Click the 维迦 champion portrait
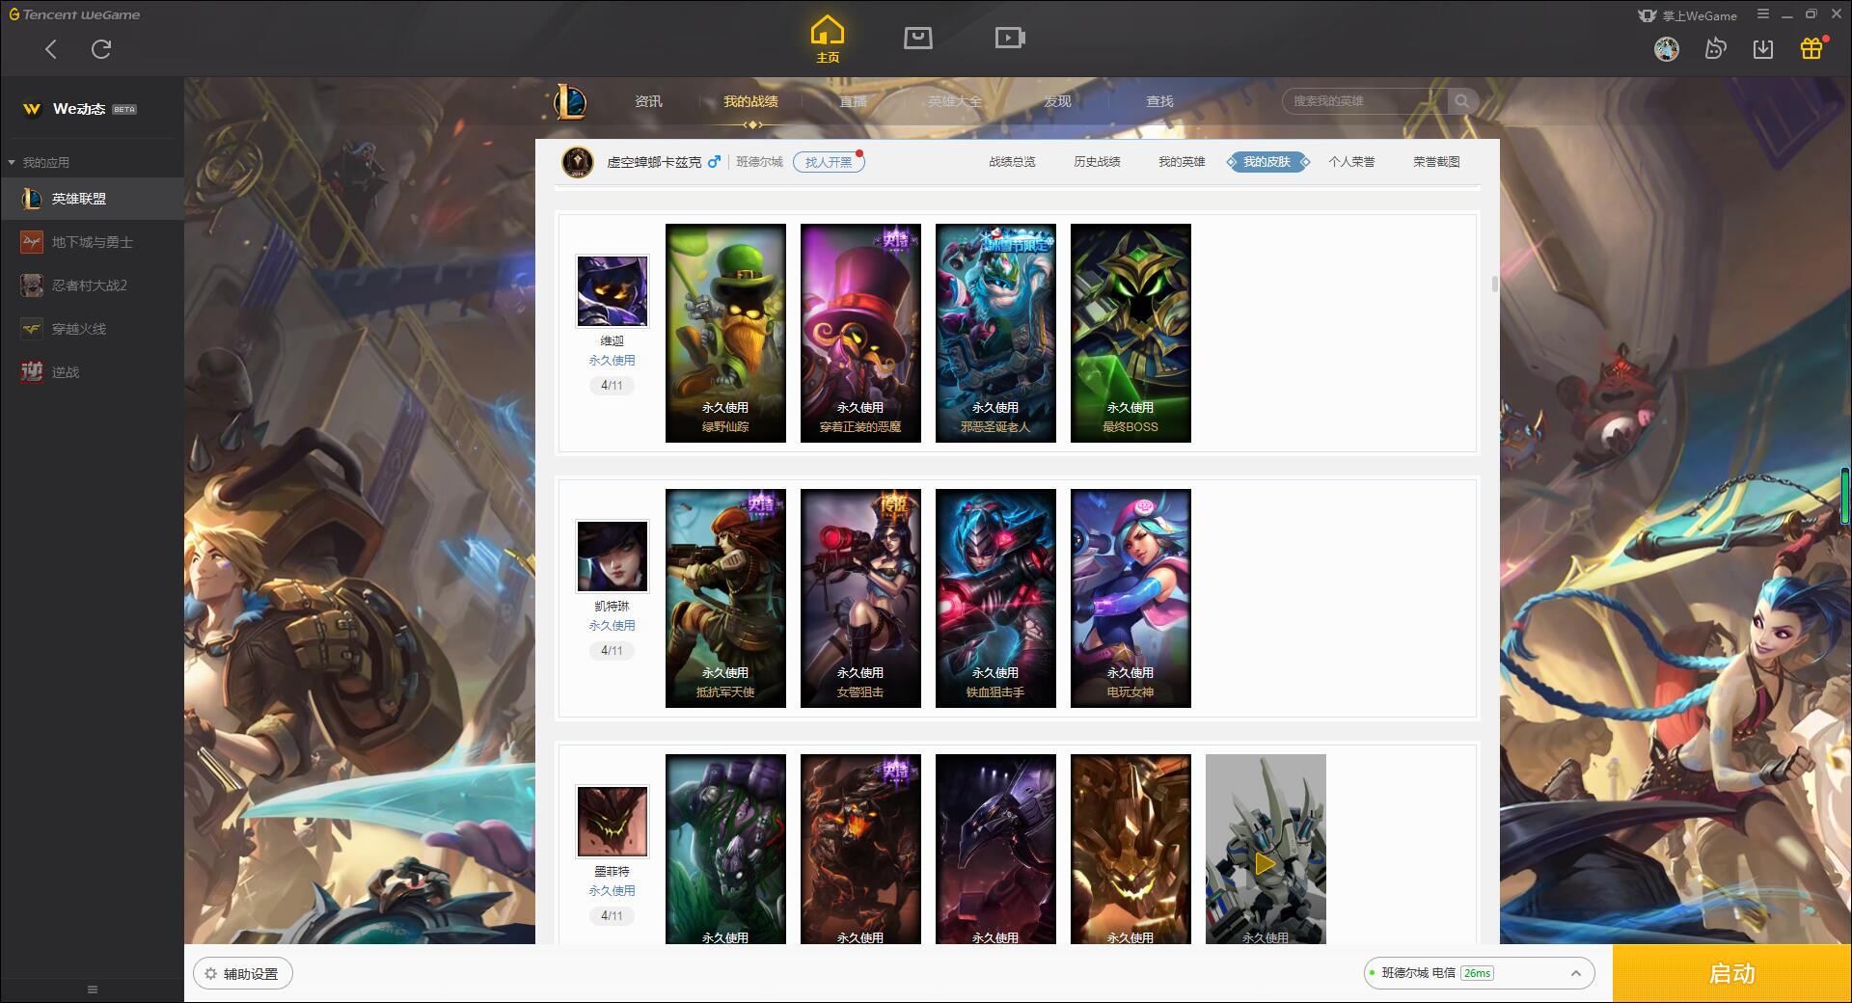This screenshot has height=1003, width=1852. click(x=613, y=291)
